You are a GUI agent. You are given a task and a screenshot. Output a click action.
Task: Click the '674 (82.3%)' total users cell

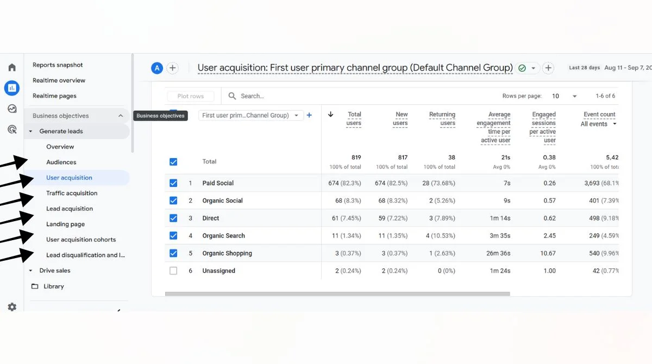(344, 183)
